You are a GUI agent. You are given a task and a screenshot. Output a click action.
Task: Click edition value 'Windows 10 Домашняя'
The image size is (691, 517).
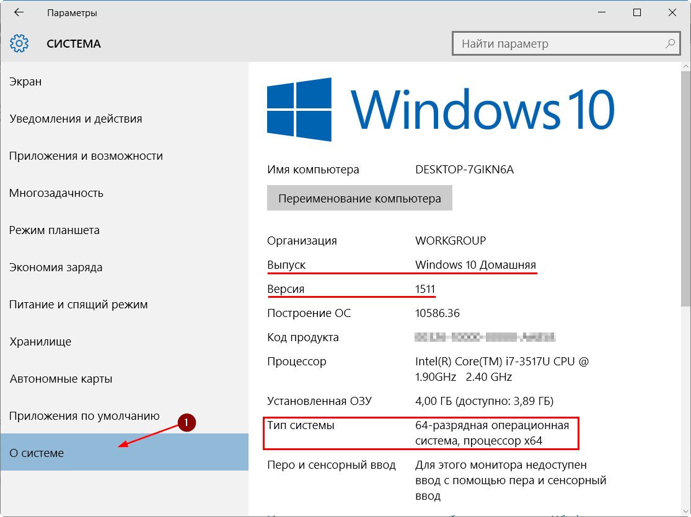(x=475, y=265)
